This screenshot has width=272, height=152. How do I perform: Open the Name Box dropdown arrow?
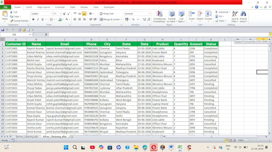(x=30, y=35)
